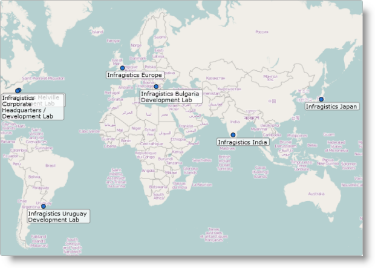Click the Brasil country label
The width and height of the screenshot is (375, 268).
coord(50,165)
